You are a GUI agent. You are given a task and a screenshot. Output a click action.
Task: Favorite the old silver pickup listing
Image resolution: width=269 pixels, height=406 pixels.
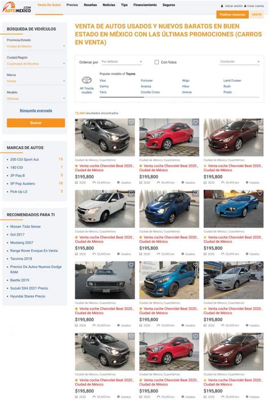pyautogui.click(x=131, y=265)
